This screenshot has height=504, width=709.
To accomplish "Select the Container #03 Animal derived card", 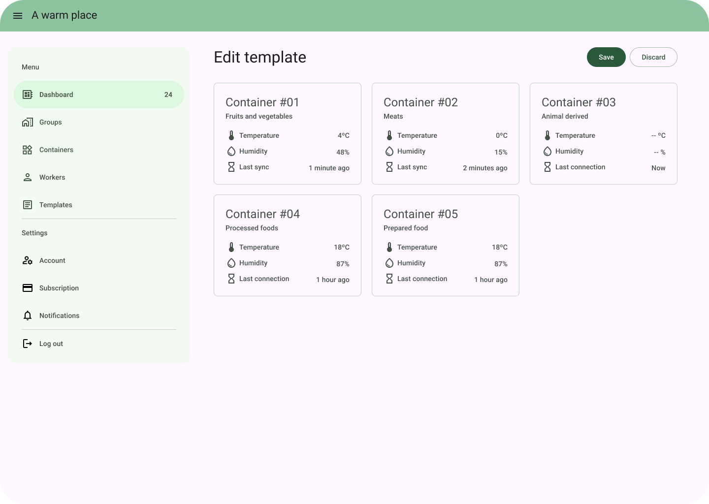I will point(604,134).
